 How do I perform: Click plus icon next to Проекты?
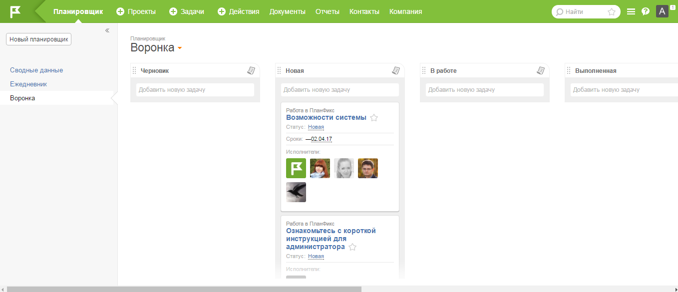click(x=120, y=11)
